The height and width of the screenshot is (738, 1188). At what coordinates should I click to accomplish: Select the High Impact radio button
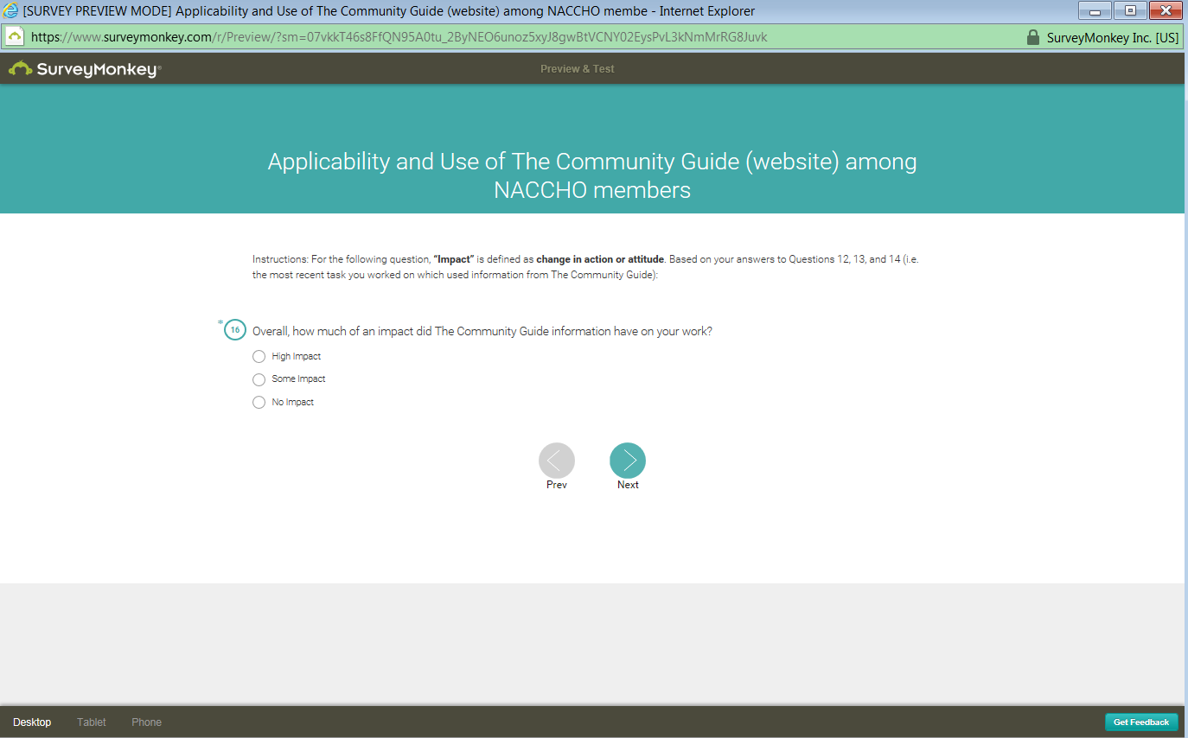click(x=259, y=356)
